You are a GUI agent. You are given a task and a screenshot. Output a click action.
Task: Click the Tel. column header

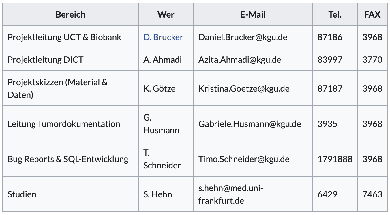[335, 14]
